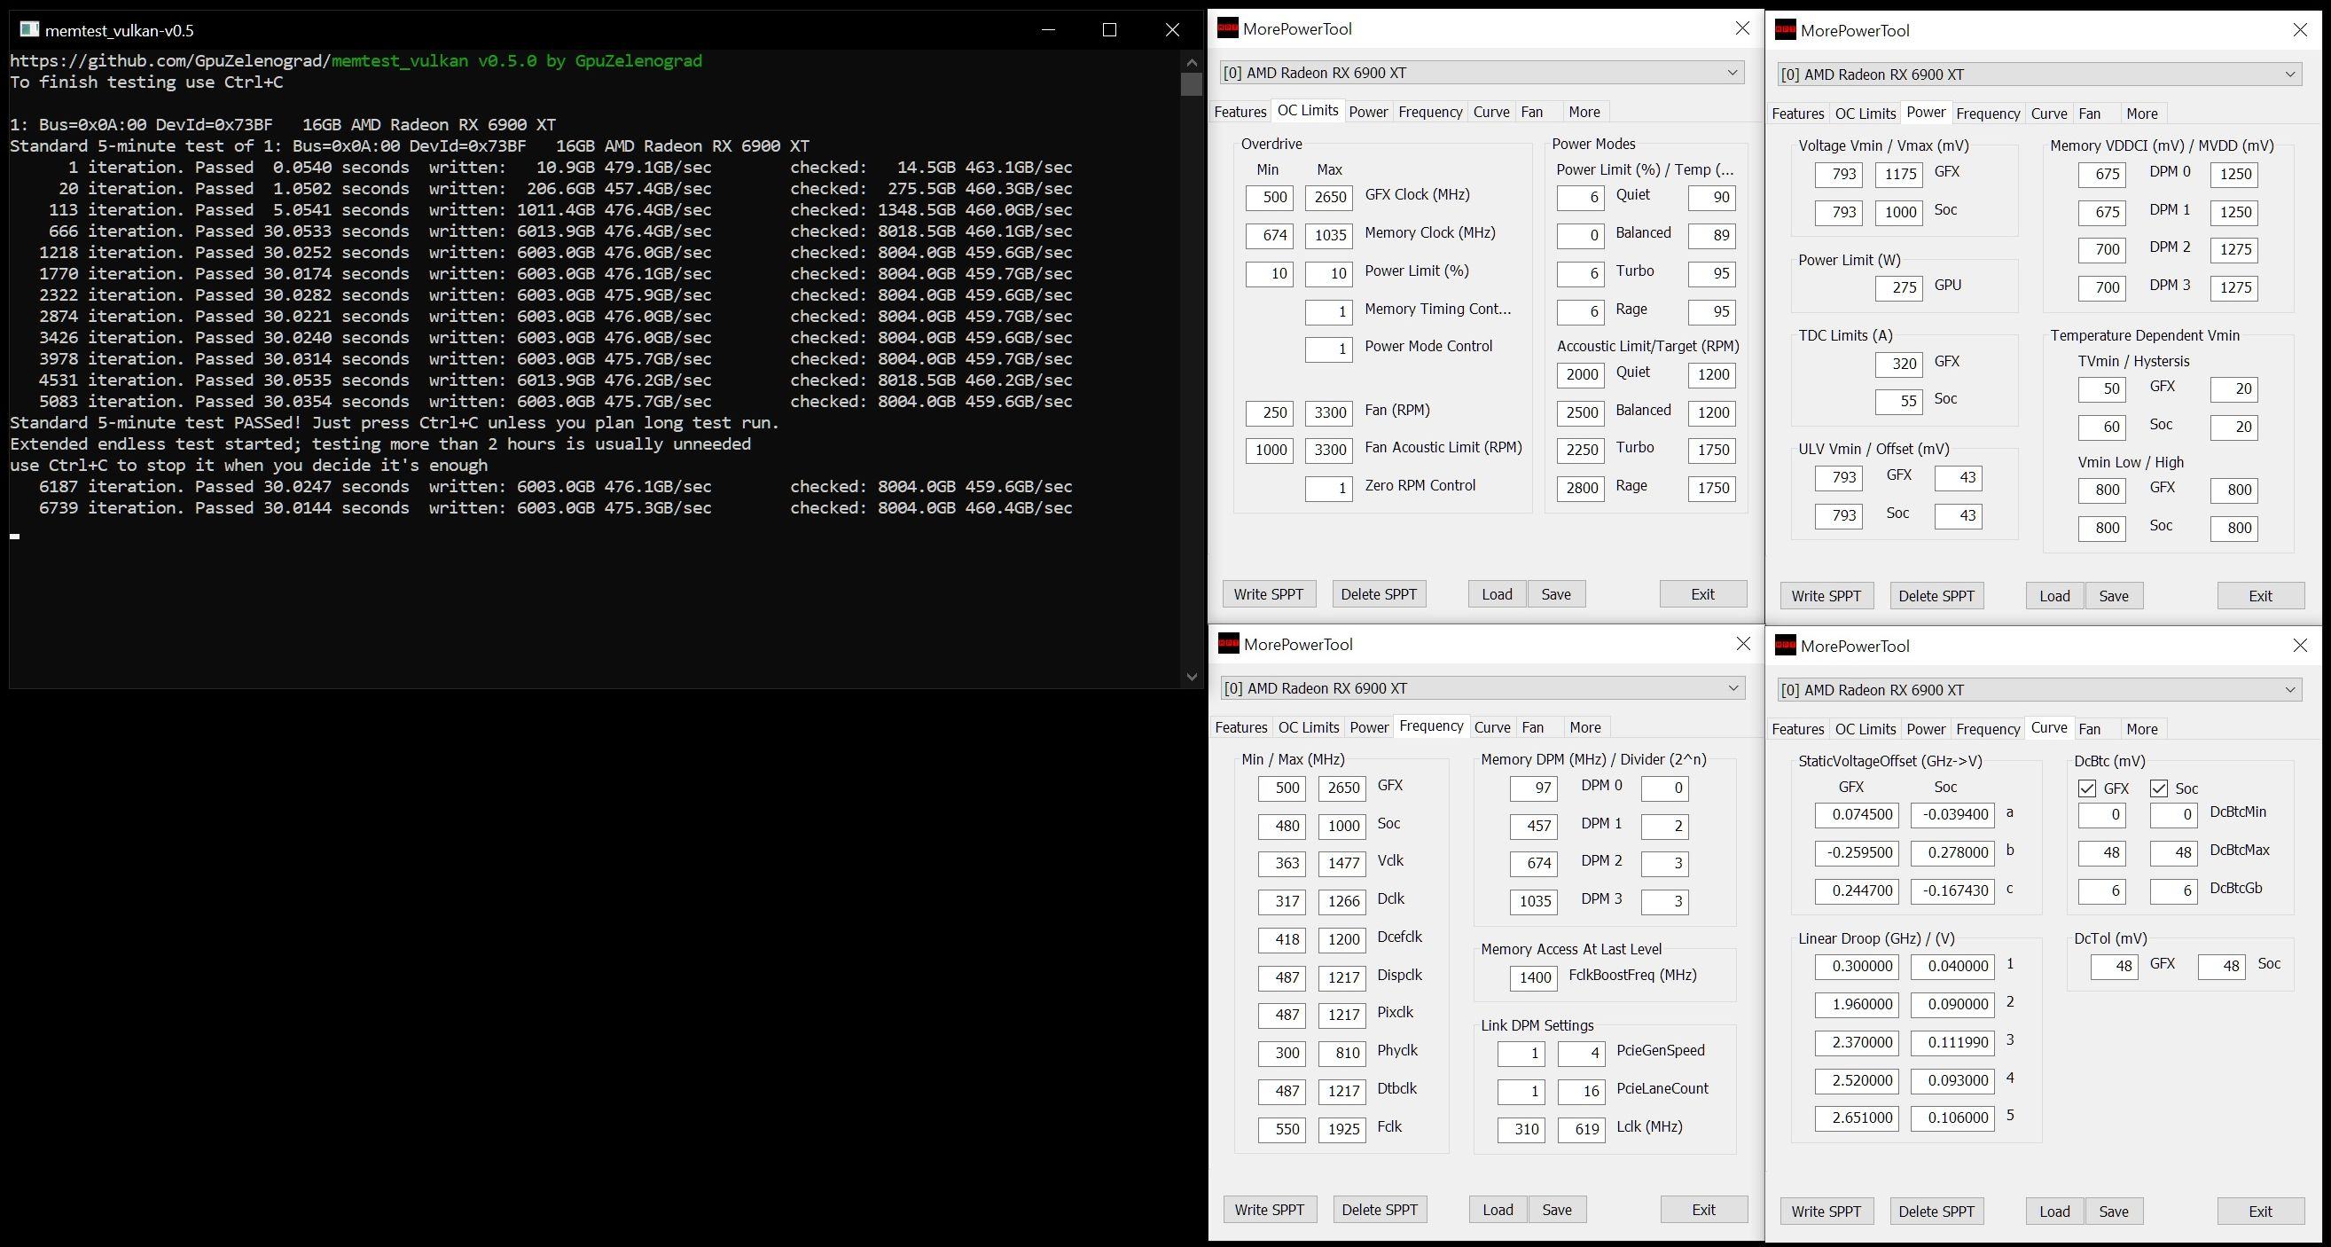Click the MorePowerTool logo in the OC Limits window
The width and height of the screenshot is (2331, 1247).
click(1227, 28)
